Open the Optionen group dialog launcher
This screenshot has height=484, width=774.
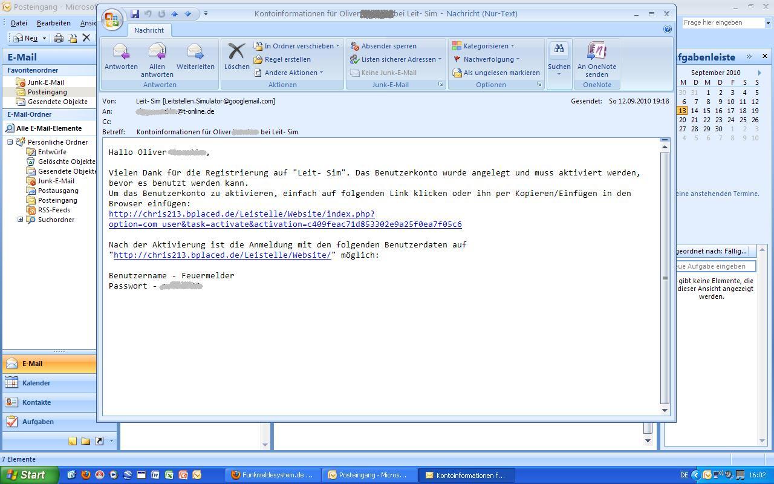[539, 85]
